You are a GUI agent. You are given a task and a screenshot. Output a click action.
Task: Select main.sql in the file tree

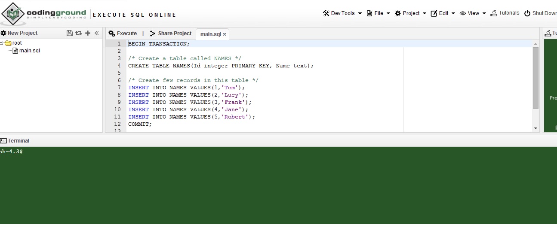click(30, 51)
